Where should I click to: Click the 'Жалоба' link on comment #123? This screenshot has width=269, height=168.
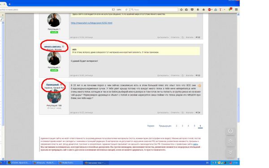[x=190, y=75]
